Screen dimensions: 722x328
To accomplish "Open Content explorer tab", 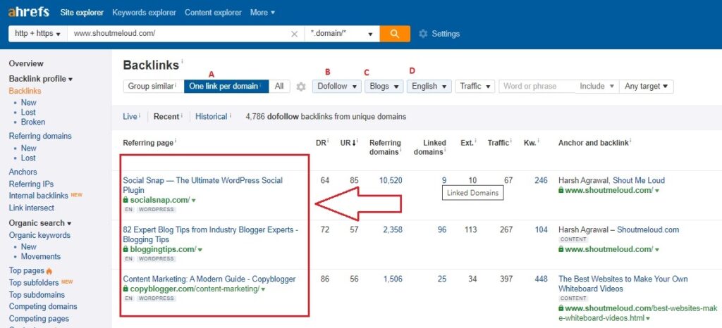I will pos(213,13).
